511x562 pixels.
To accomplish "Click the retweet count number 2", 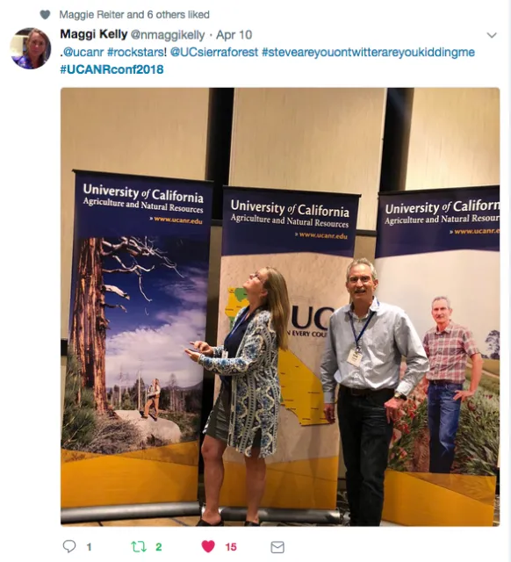I will click(x=158, y=547).
